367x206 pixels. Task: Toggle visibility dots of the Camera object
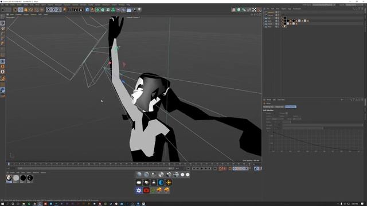(x=279, y=15)
